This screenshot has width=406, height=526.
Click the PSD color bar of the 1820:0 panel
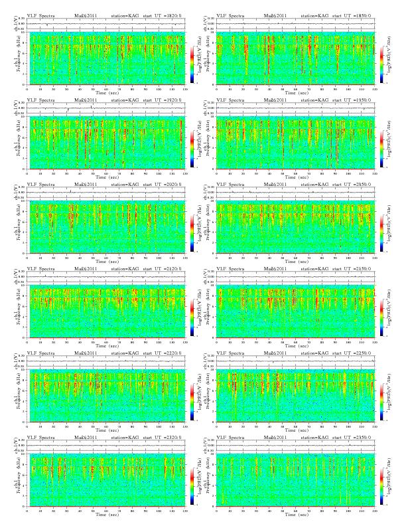pos(192,64)
